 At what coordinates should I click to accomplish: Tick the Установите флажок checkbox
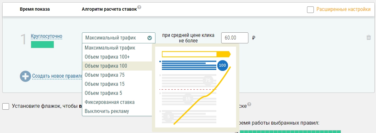(x=6, y=106)
